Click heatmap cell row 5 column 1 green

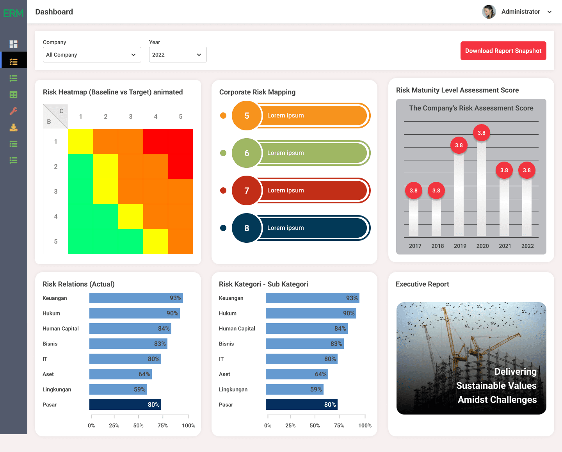(81, 241)
